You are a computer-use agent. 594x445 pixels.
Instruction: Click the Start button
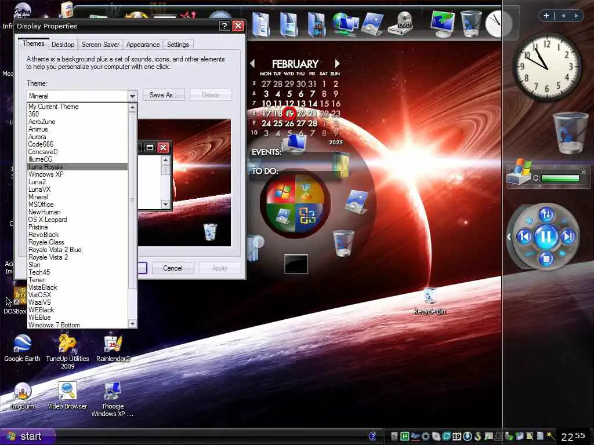[x=27, y=436]
